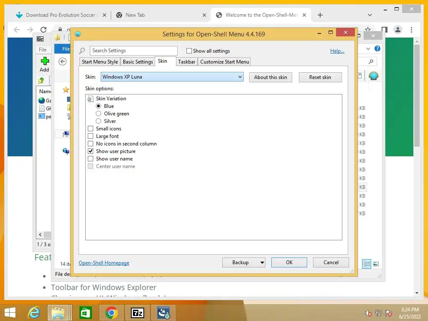Click the Cancel button
Screen dimensions: 428x321
point(331,262)
